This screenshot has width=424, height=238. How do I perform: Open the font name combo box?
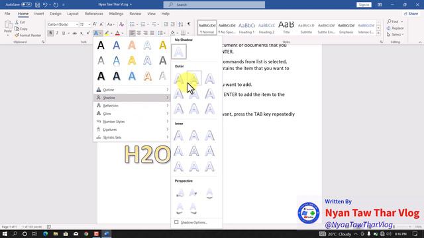(63, 24)
